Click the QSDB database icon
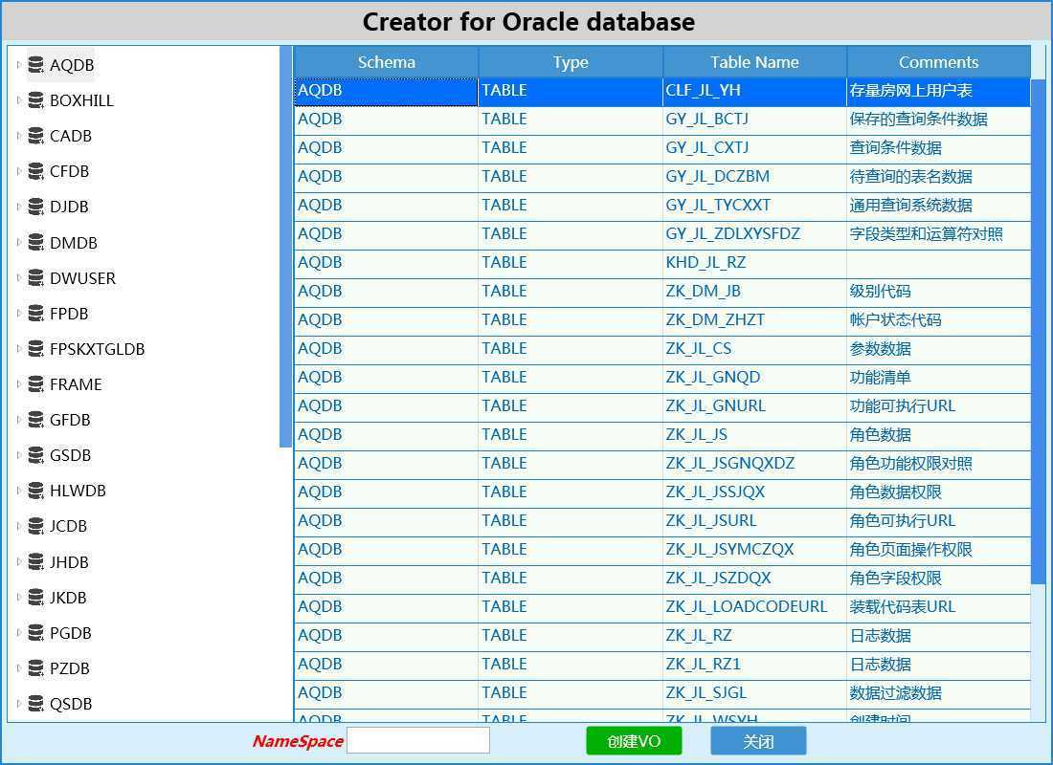1053x765 pixels. coord(35,705)
